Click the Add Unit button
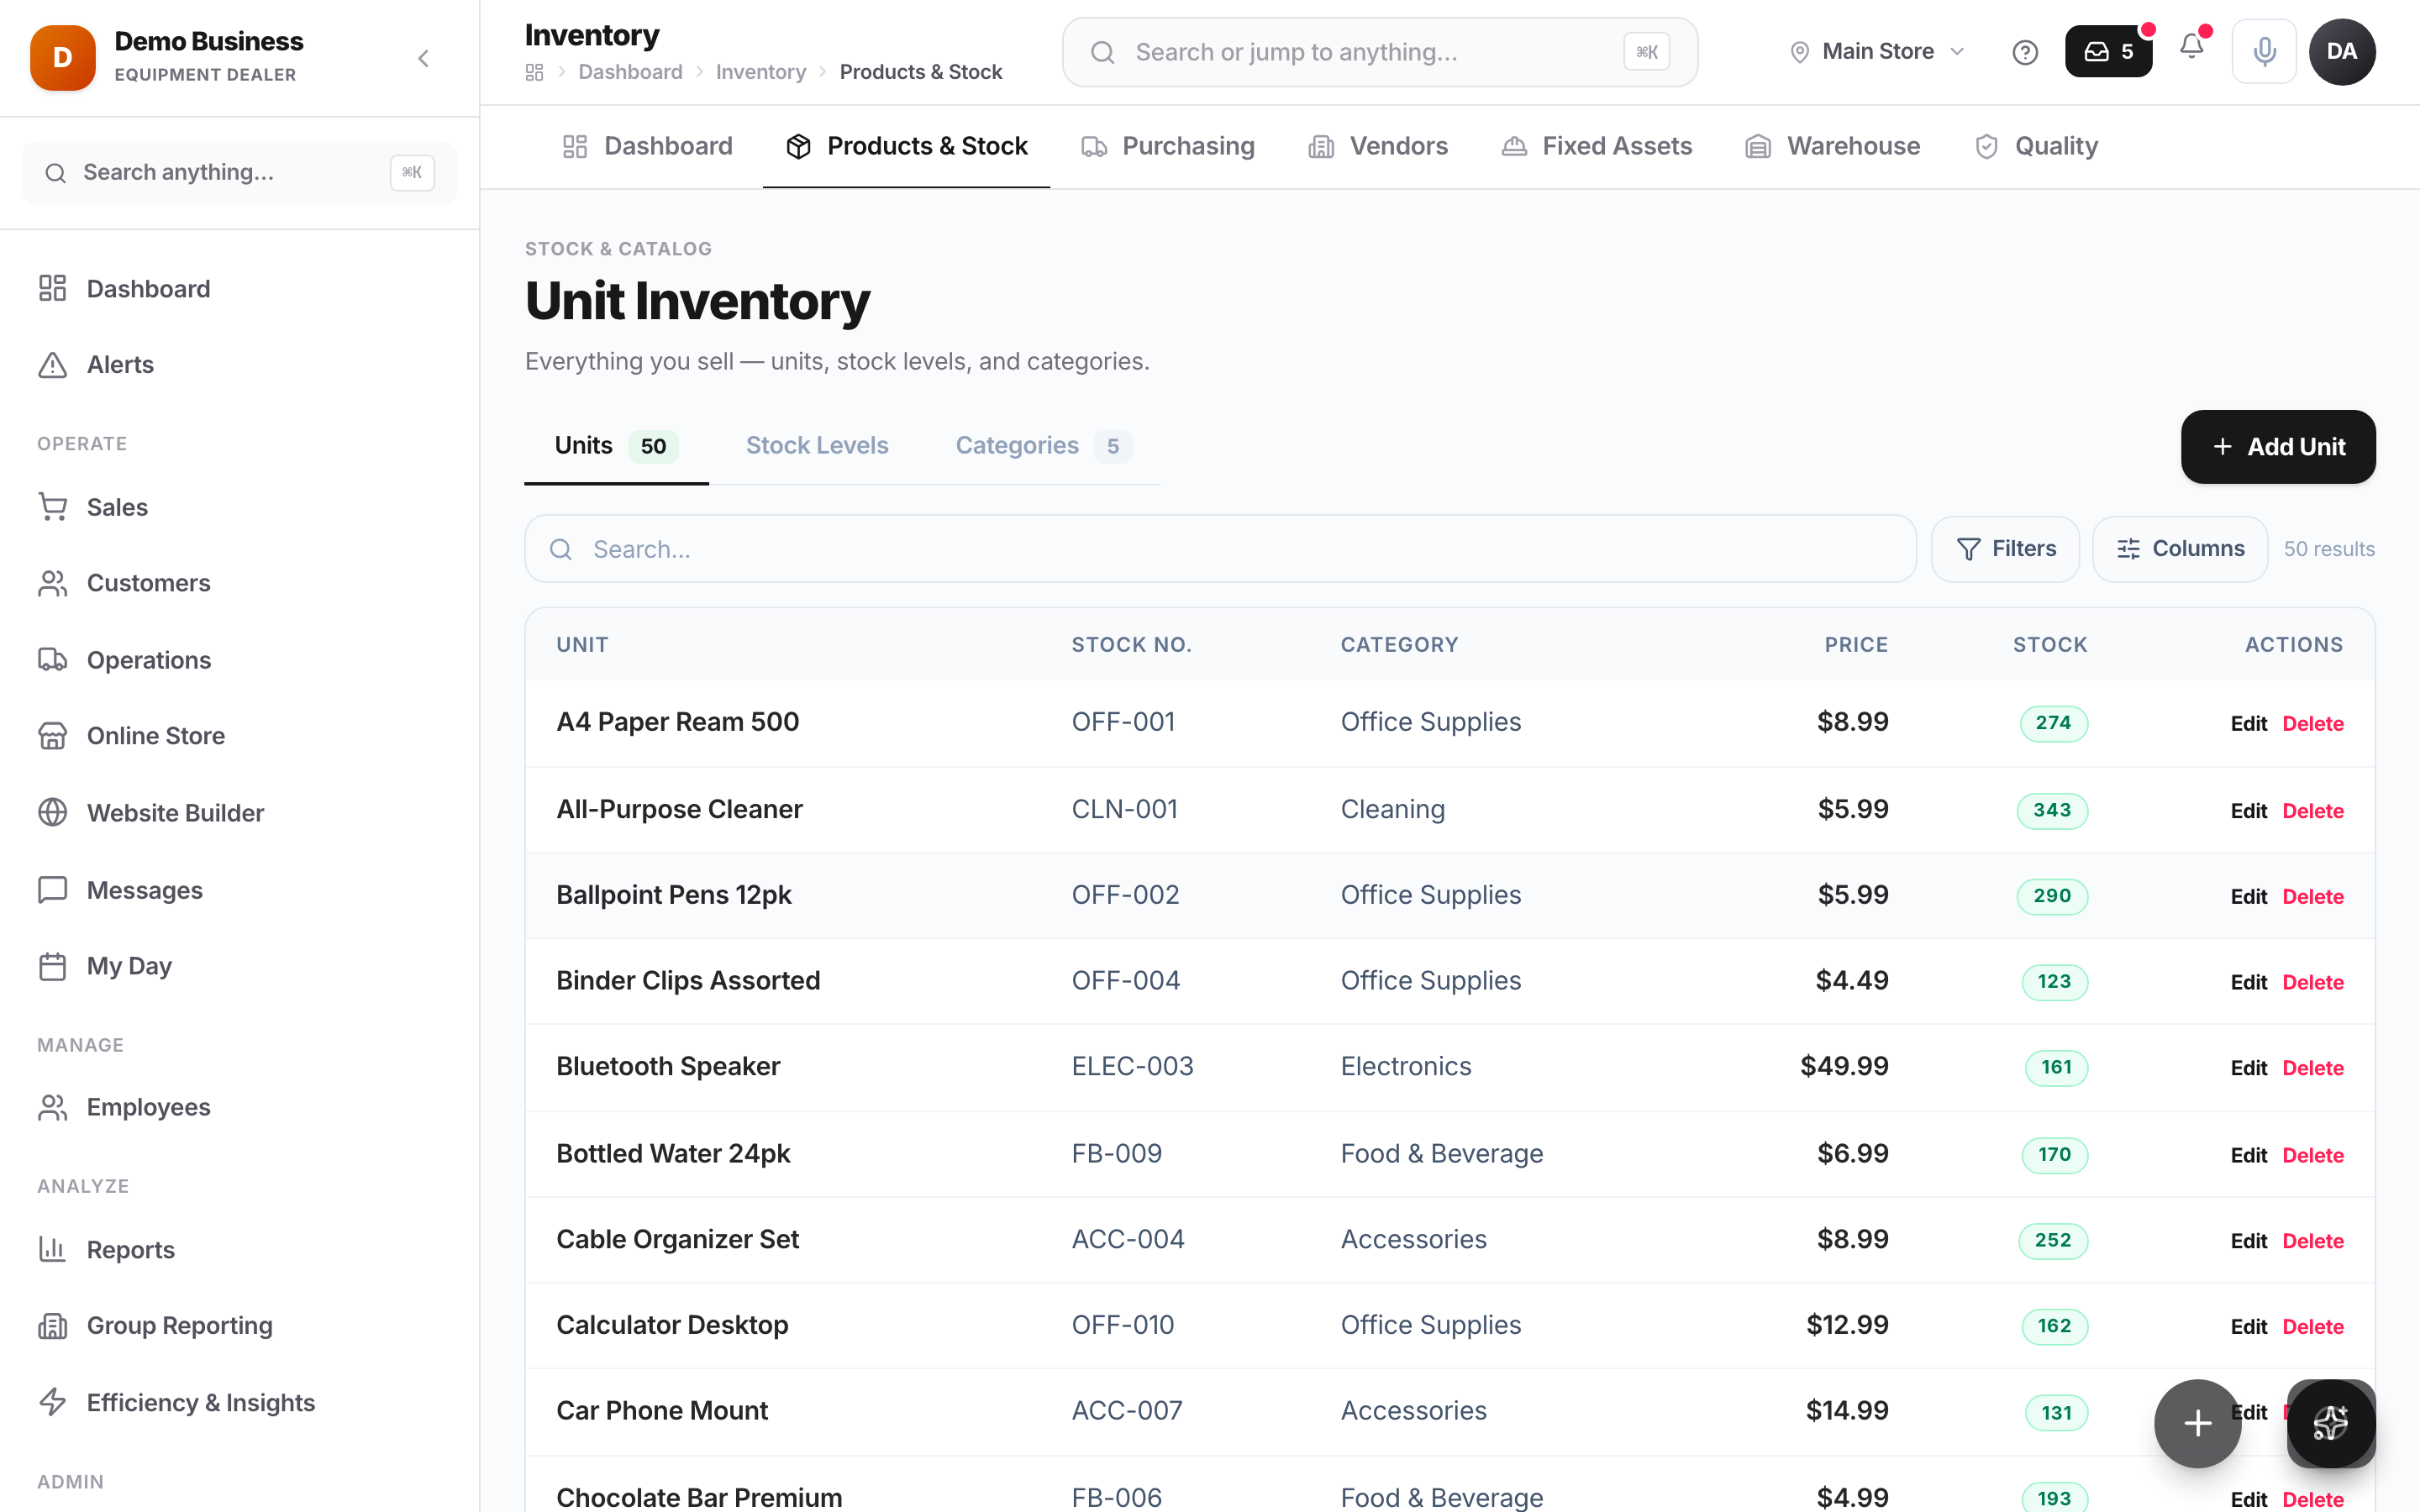Viewport: 2420px width, 1512px height. point(2277,447)
